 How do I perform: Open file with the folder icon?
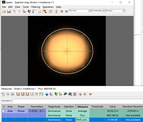[x=4, y=11]
